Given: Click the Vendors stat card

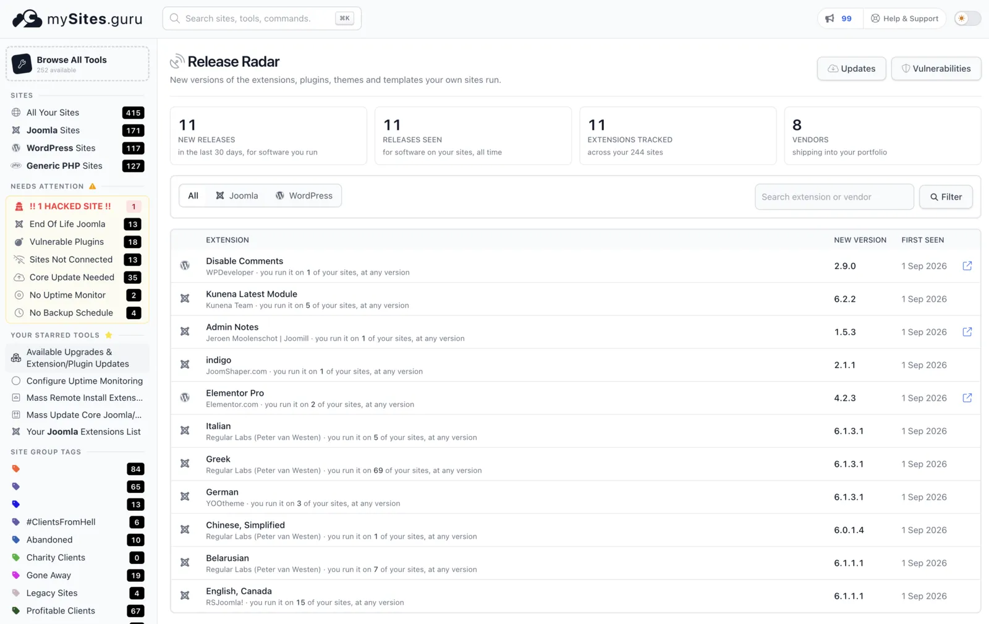Looking at the screenshot, I should tap(882, 136).
